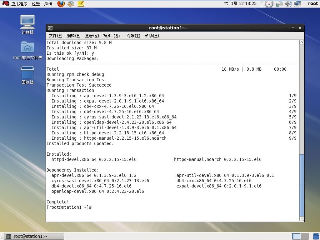320x240 pixels.
Task: Open the 位置 places menu
Action: [36, 4]
